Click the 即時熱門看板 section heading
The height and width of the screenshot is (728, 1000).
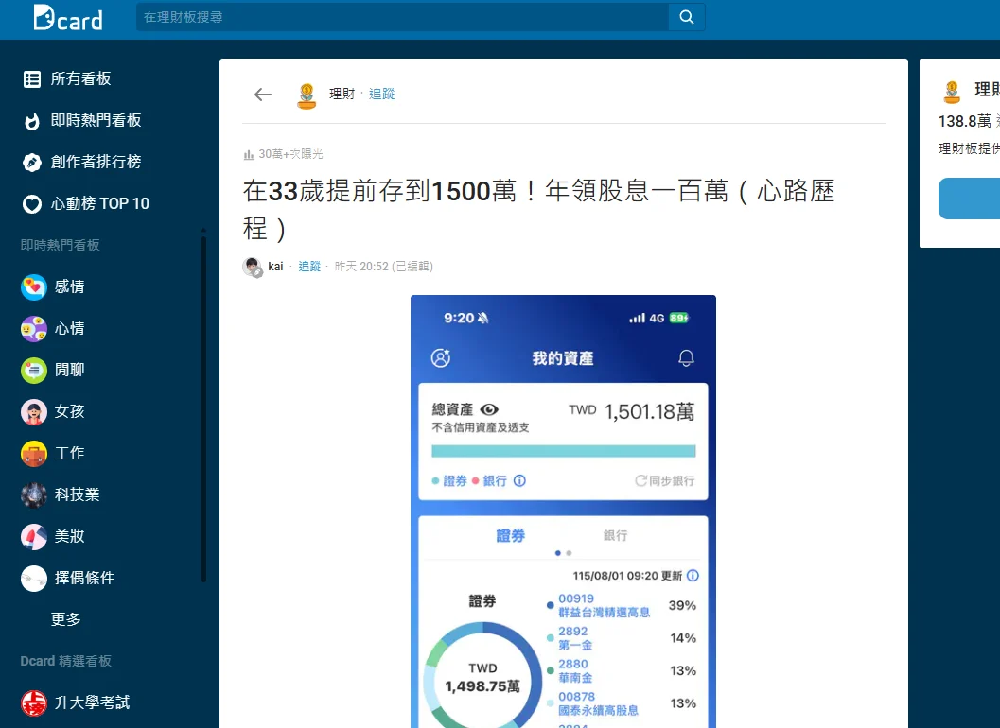pyautogui.click(x=60, y=245)
